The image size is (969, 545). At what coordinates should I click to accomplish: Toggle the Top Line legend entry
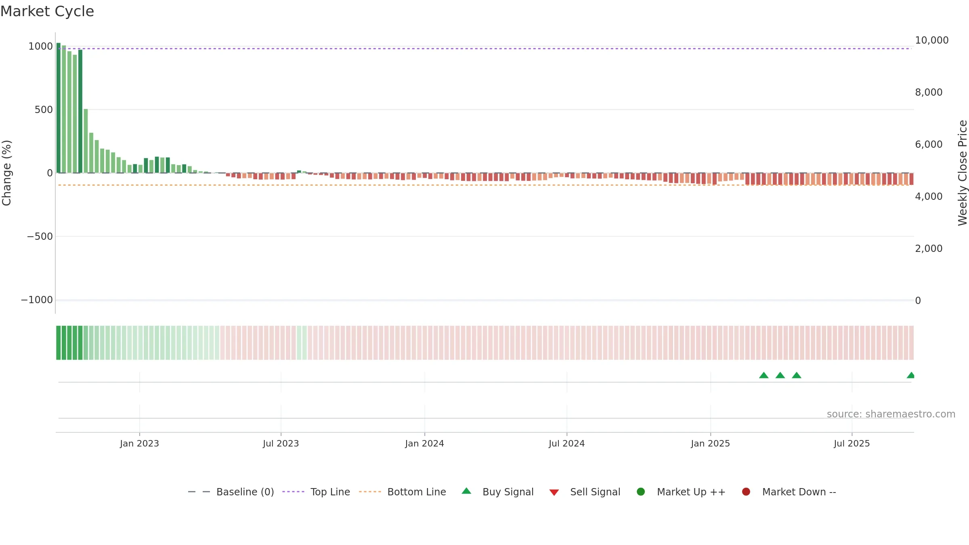[316, 492]
